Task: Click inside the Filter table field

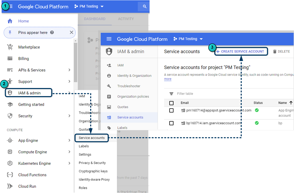Action: coord(185,94)
